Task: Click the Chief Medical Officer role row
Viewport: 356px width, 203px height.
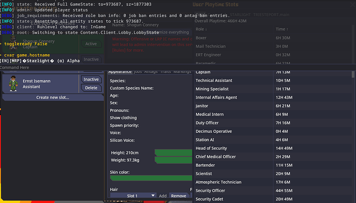Action: click(x=273, y=157)
